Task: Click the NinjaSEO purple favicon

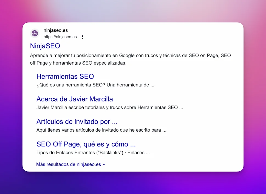Action: 35,33
